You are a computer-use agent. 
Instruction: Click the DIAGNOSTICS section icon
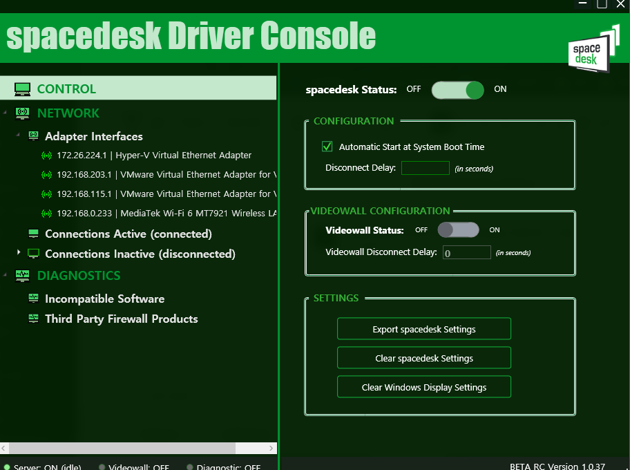click(x=23, y=276)
